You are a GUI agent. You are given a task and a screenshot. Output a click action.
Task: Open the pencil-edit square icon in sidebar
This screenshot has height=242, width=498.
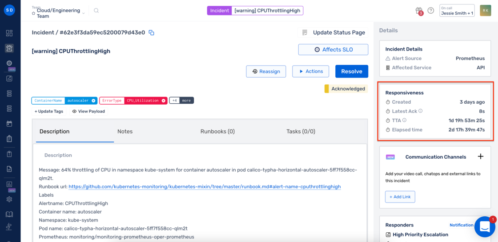(x=9, y=78)
